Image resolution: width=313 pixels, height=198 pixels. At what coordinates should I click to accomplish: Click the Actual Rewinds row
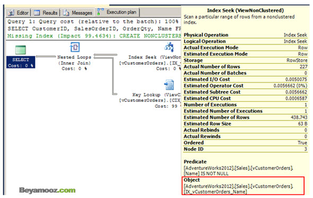click(245, 136)
